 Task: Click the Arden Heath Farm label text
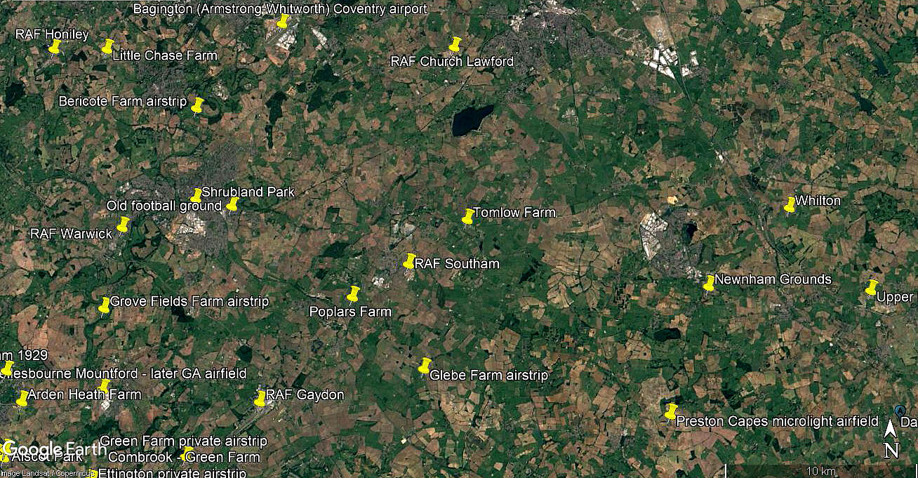(x=84, y=394)
